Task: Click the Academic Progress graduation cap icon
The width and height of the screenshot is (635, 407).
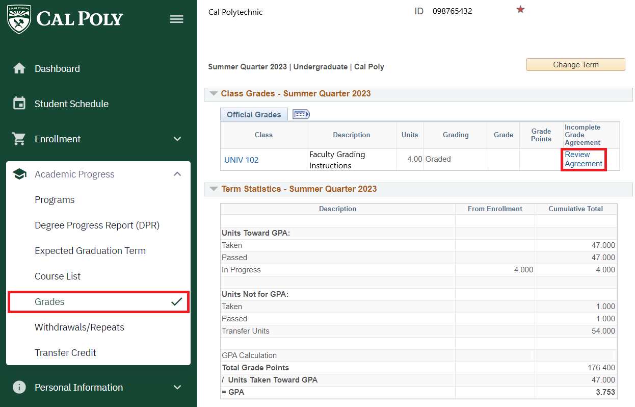Action: [19, 174]
